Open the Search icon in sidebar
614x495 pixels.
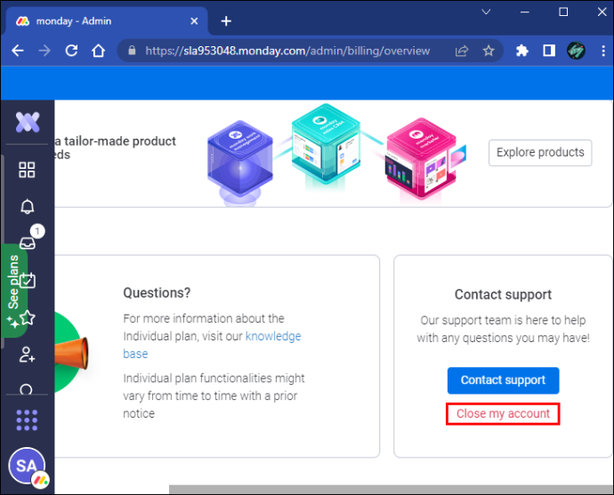(x=26, y=388)
